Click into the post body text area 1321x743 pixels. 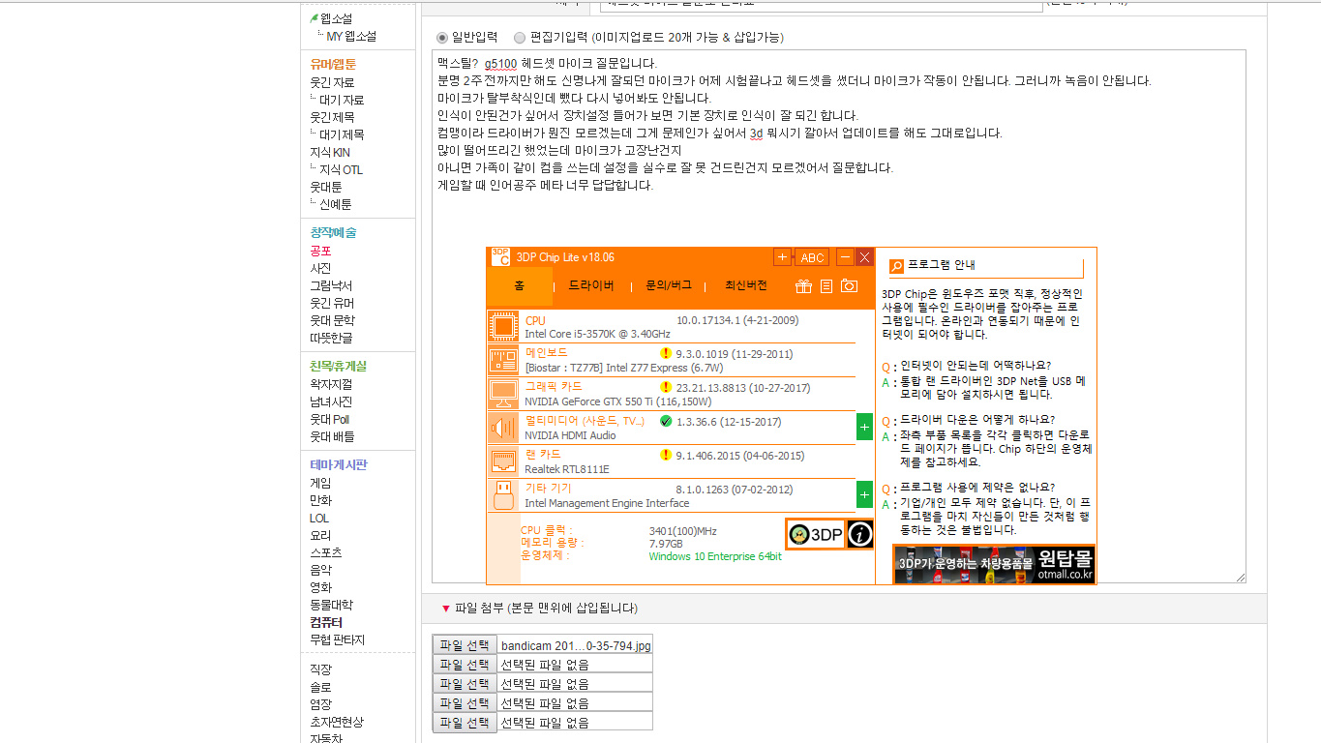pos(838,316)
